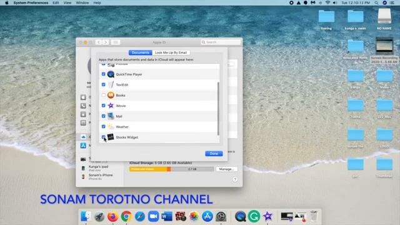Click System Preferences gear in Dock
Image resolution: width=400 pixels, height=225 pixels.
tap(221, 216)
